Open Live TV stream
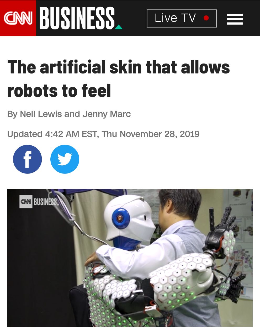Screen dimensions: 260x336 [x=182, y=18]
